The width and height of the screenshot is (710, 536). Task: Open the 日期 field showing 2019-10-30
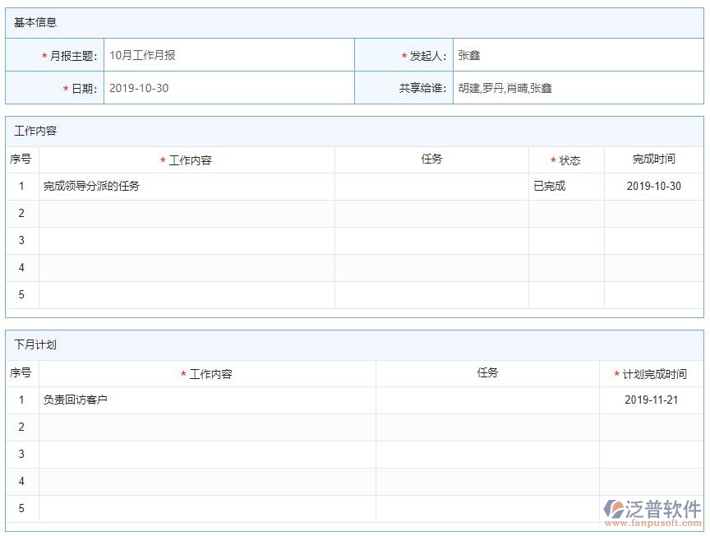(x=228, y=88)
